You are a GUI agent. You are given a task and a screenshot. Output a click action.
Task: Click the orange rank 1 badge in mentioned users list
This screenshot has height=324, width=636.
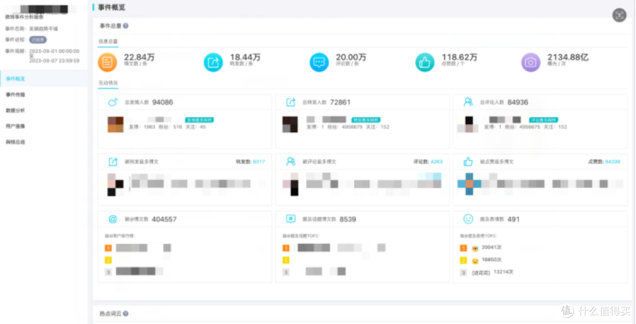108,248
